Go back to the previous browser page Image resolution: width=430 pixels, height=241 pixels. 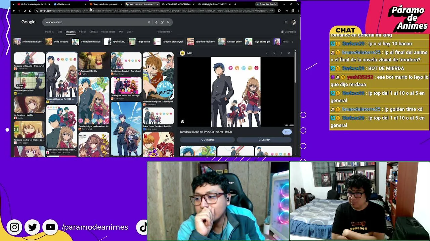(14, 11)
